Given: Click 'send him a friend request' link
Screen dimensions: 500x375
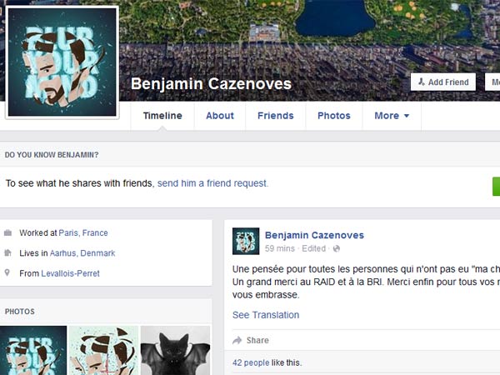Looking at the screenshot, I should click(x=212, y=183).
